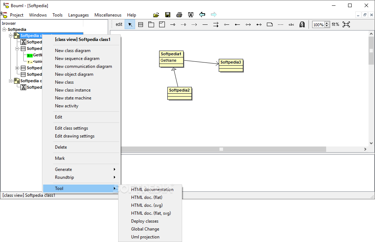The image size is (375, 242).
Task: Click the fit% button
Action: 335,24
